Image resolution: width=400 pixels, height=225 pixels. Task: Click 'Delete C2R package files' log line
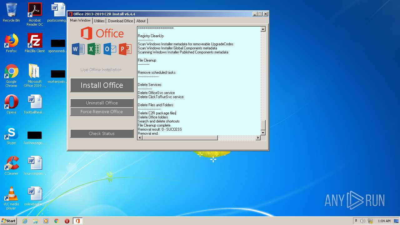(157, 113)
